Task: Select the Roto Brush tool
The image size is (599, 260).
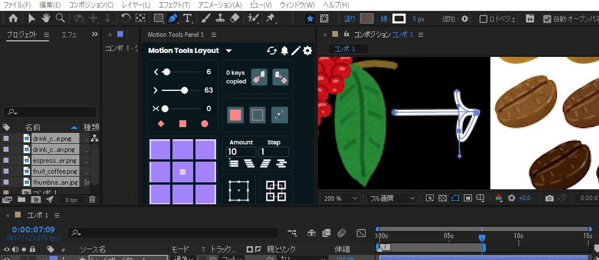Action: (x=252, y=18)
